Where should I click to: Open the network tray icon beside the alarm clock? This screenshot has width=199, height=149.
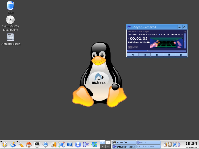point(174,144)
